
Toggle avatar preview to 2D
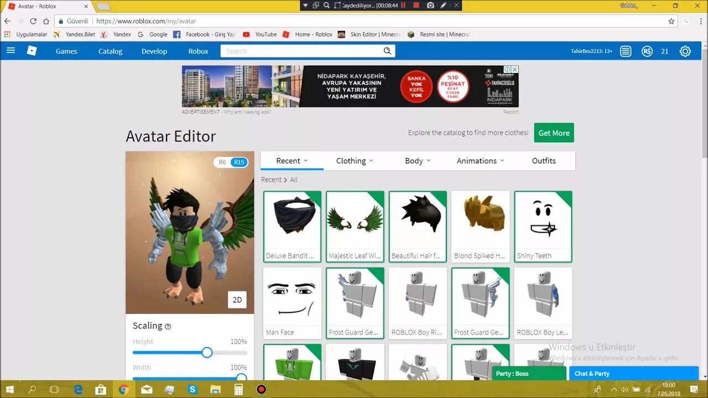point(237,300)
